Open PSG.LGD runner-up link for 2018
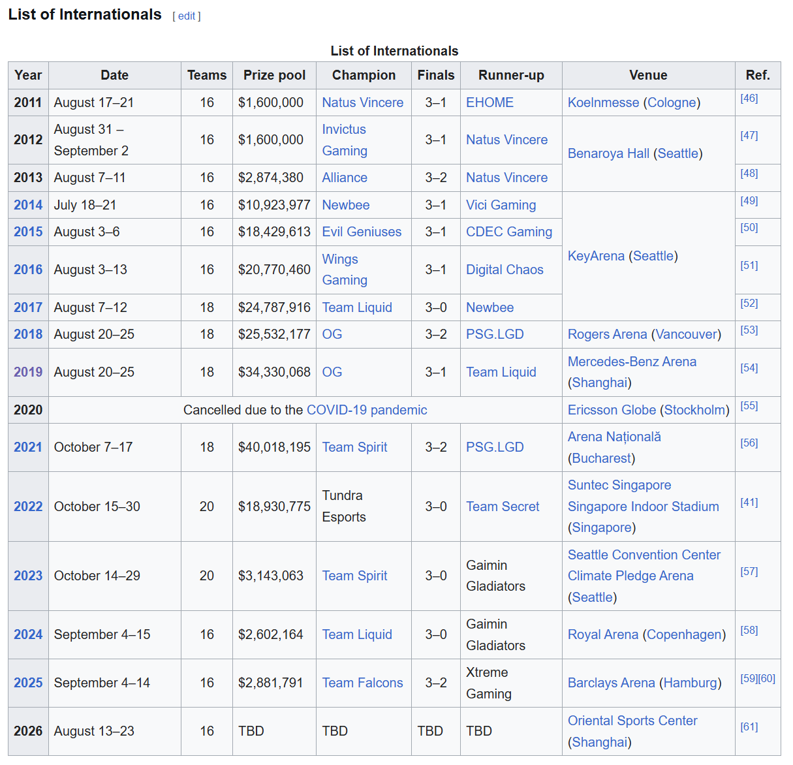Image resolution: width=793 pixels, height=765 pixels. tap(495, 334)
